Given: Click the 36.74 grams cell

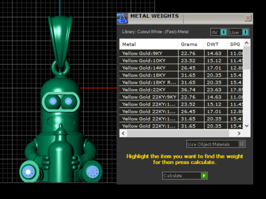Looking at the screenshot, I should pyautogui.click(x=191, y=90).
